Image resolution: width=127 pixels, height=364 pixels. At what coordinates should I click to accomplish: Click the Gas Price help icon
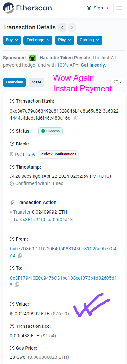(12, 348)
